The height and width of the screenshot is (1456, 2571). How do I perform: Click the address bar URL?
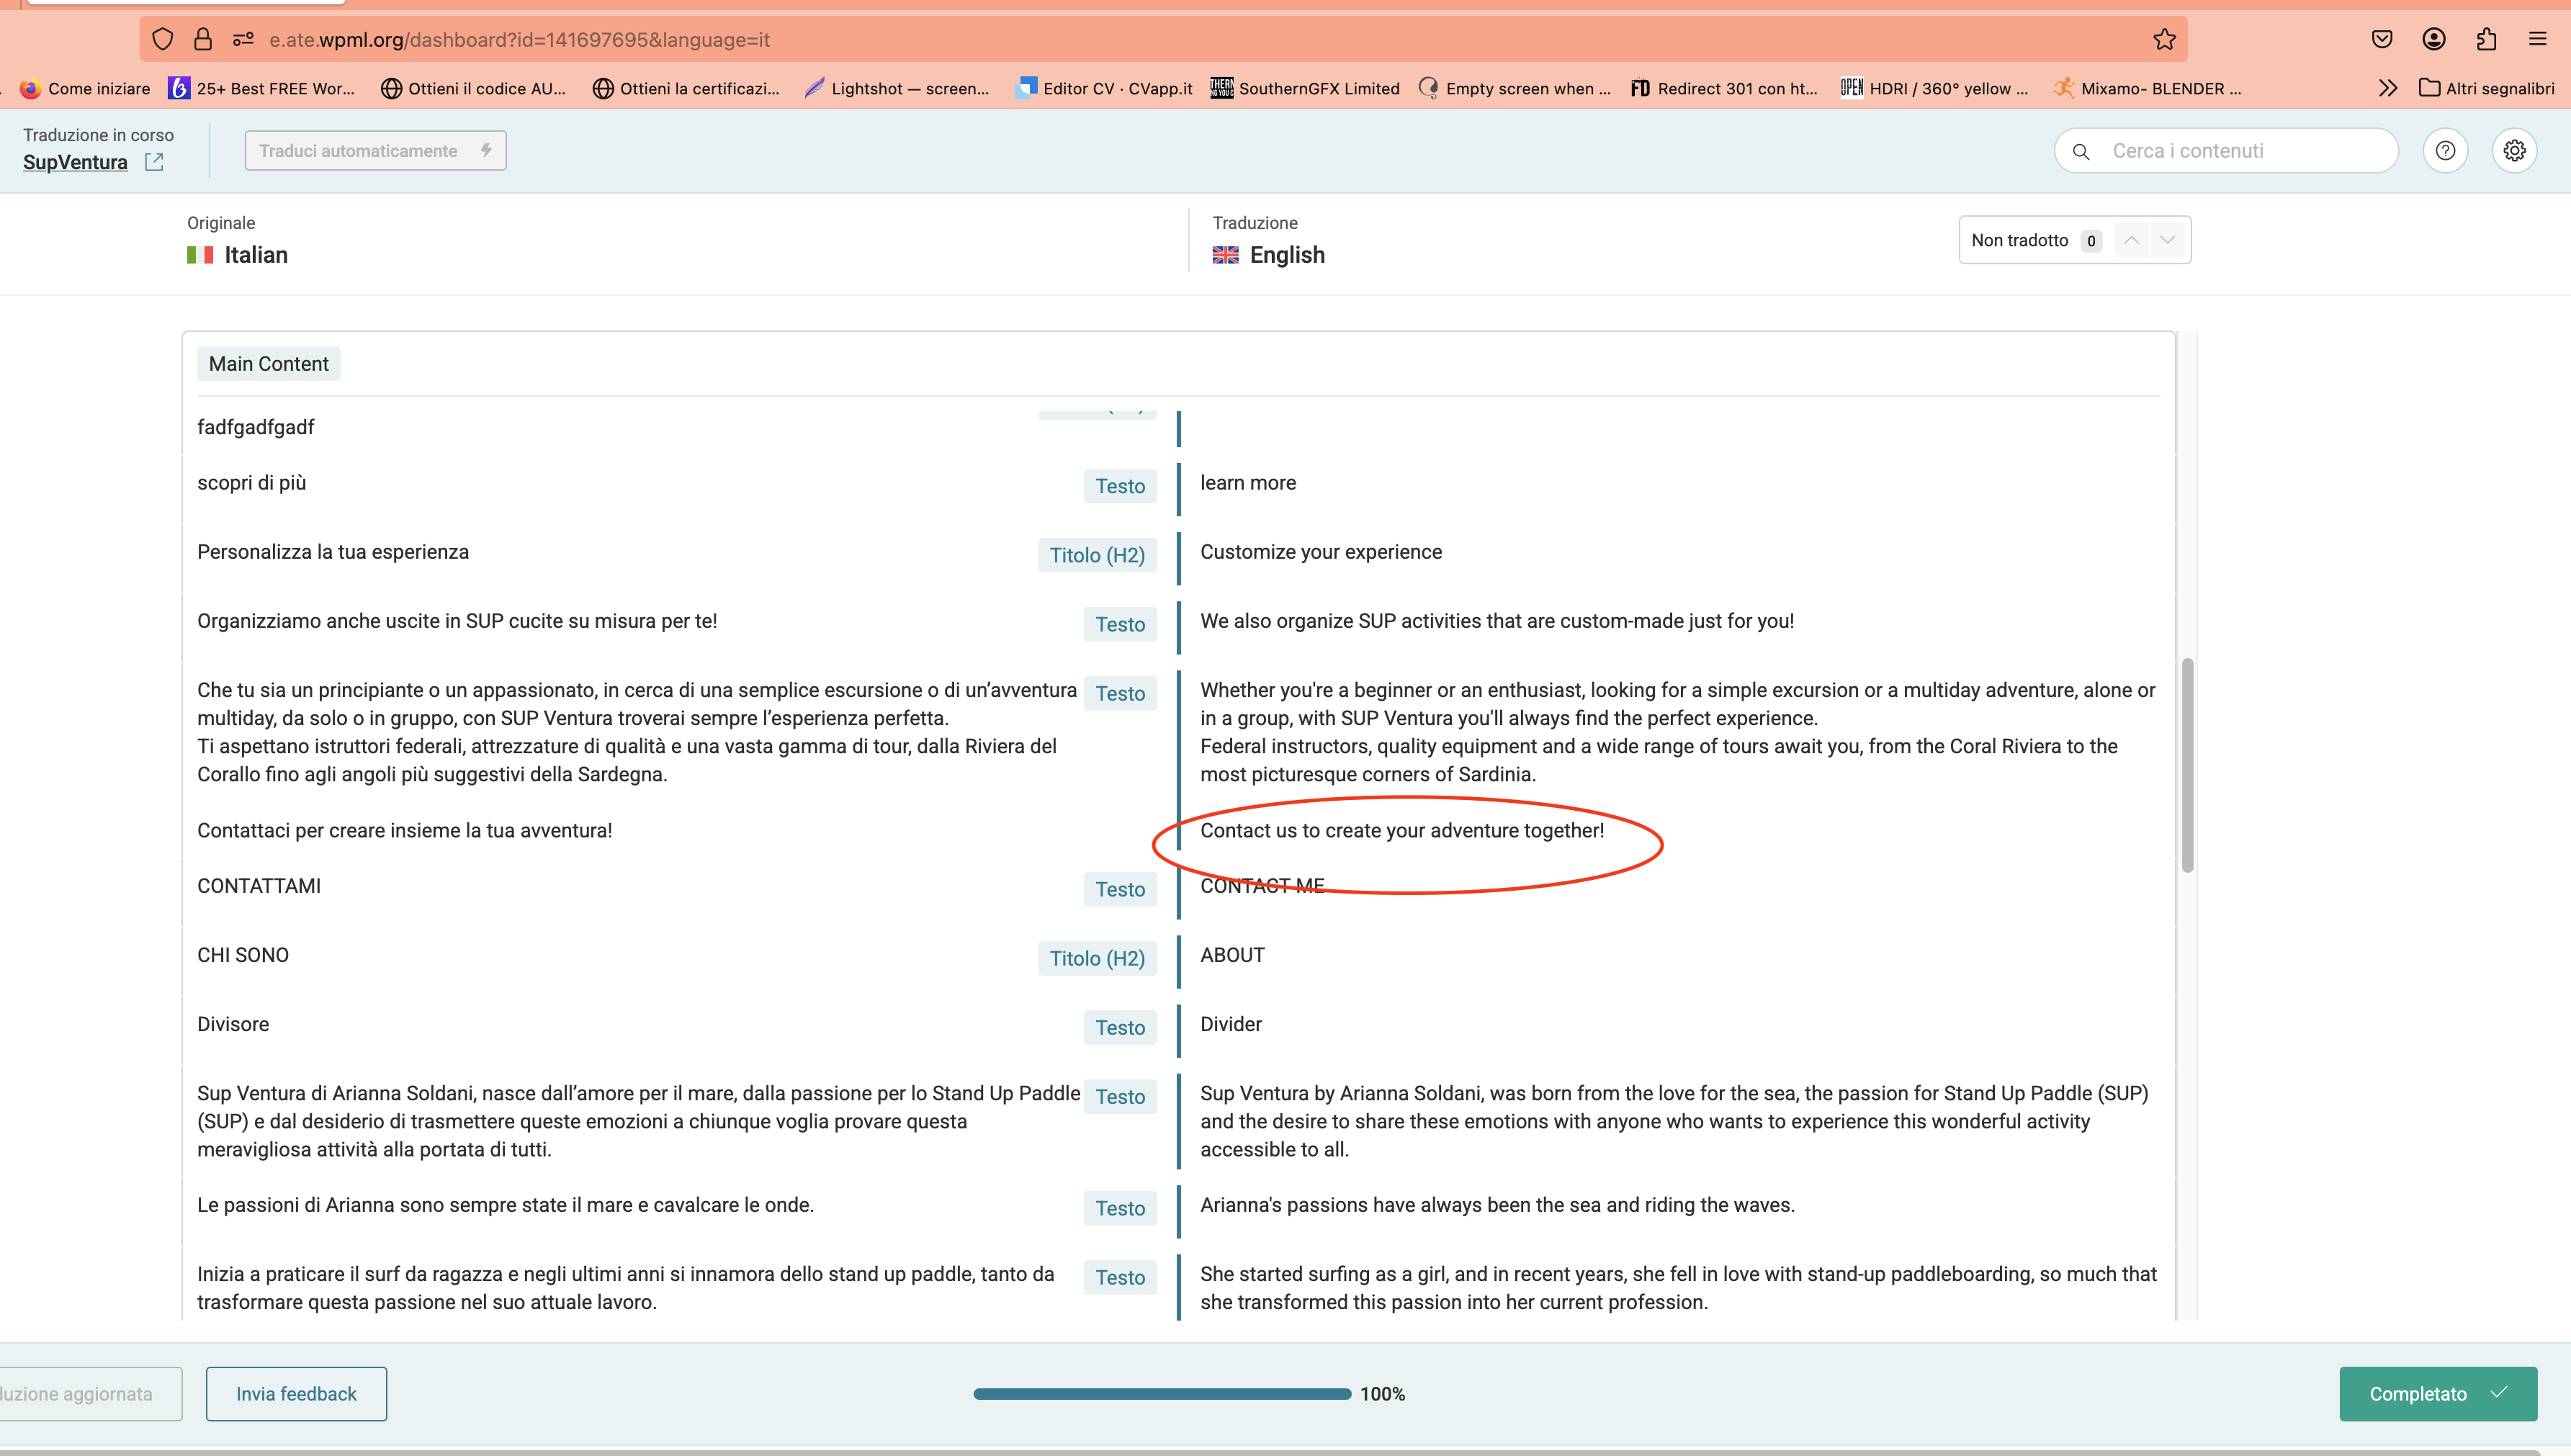(519, 40)
